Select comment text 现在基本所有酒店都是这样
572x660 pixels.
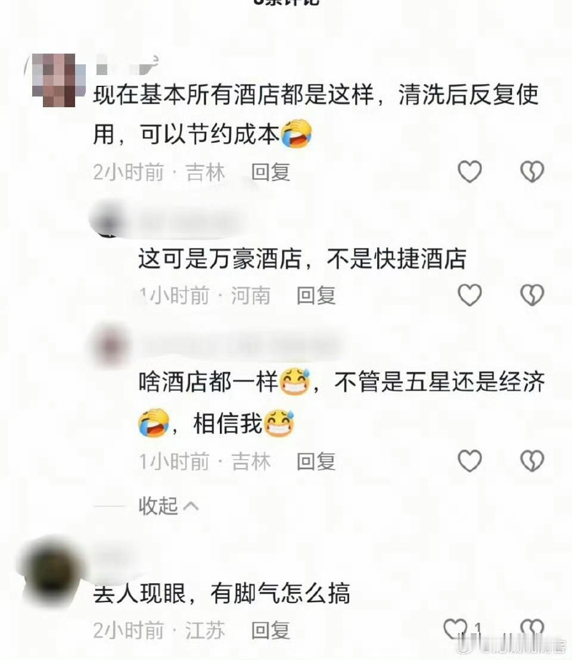pyautogui.click(x=234, y=94)
